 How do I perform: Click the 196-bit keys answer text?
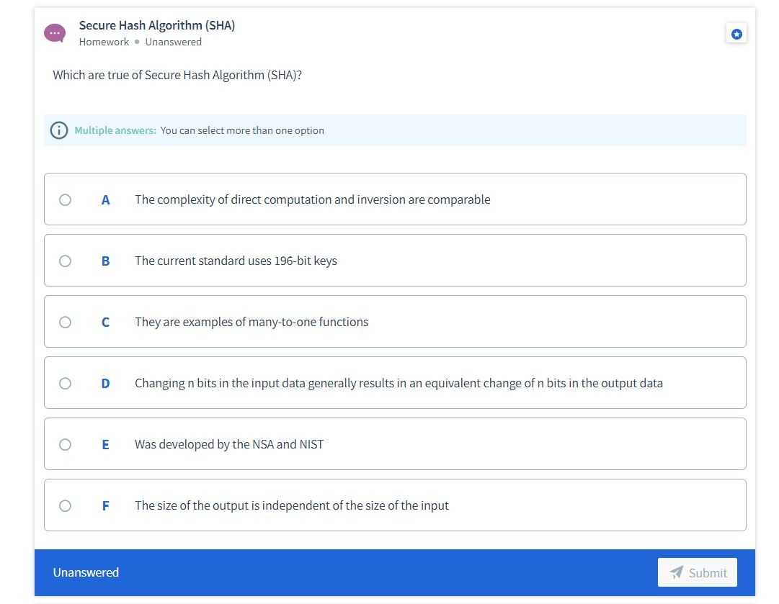236,261
